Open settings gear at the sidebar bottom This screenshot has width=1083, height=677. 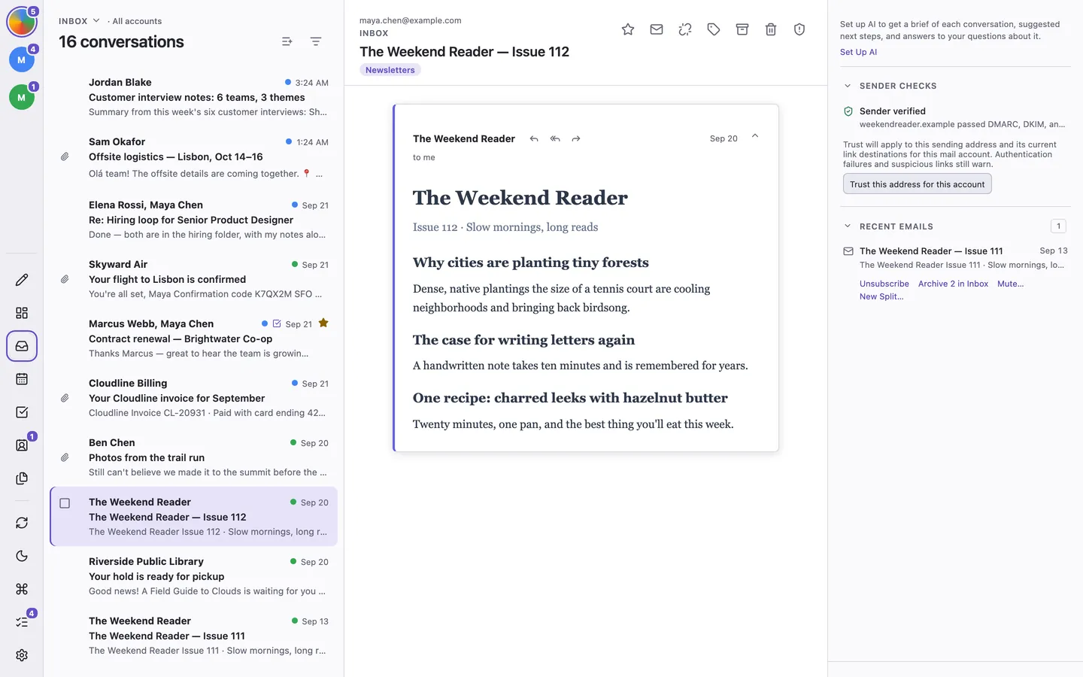point(22,655)
